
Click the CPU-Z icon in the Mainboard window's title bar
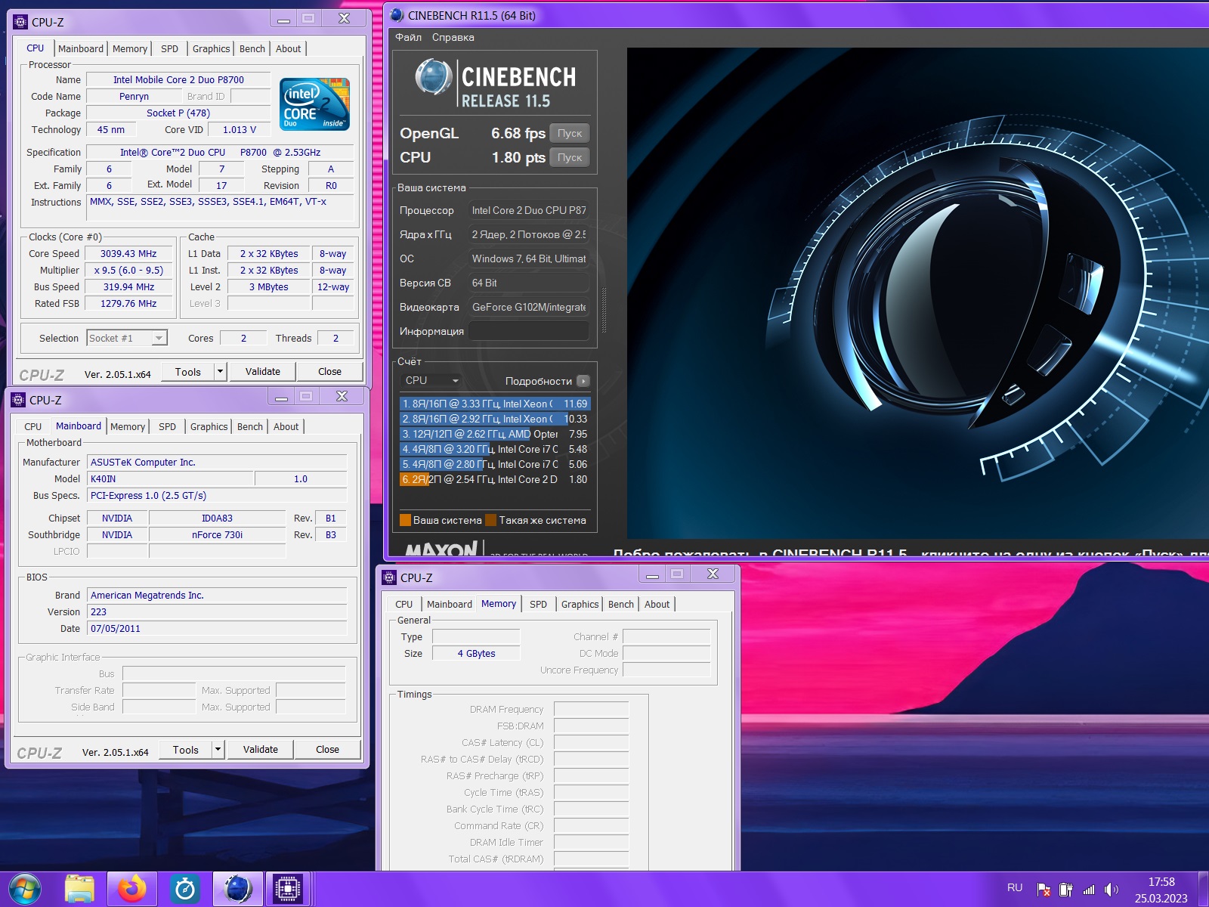click(18, 400)
